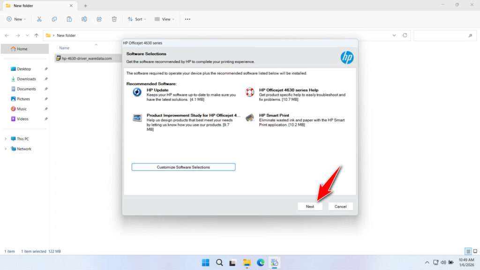Select Home in the sidebar
This screenshot has width=480, height=270.
[22, 48]
